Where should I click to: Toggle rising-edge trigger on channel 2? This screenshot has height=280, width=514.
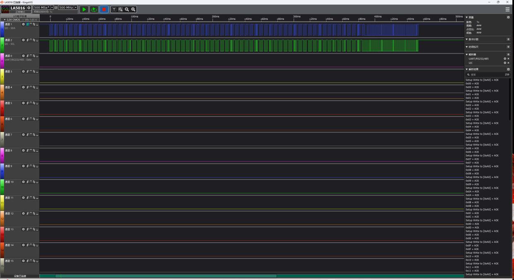coord(28,40)
